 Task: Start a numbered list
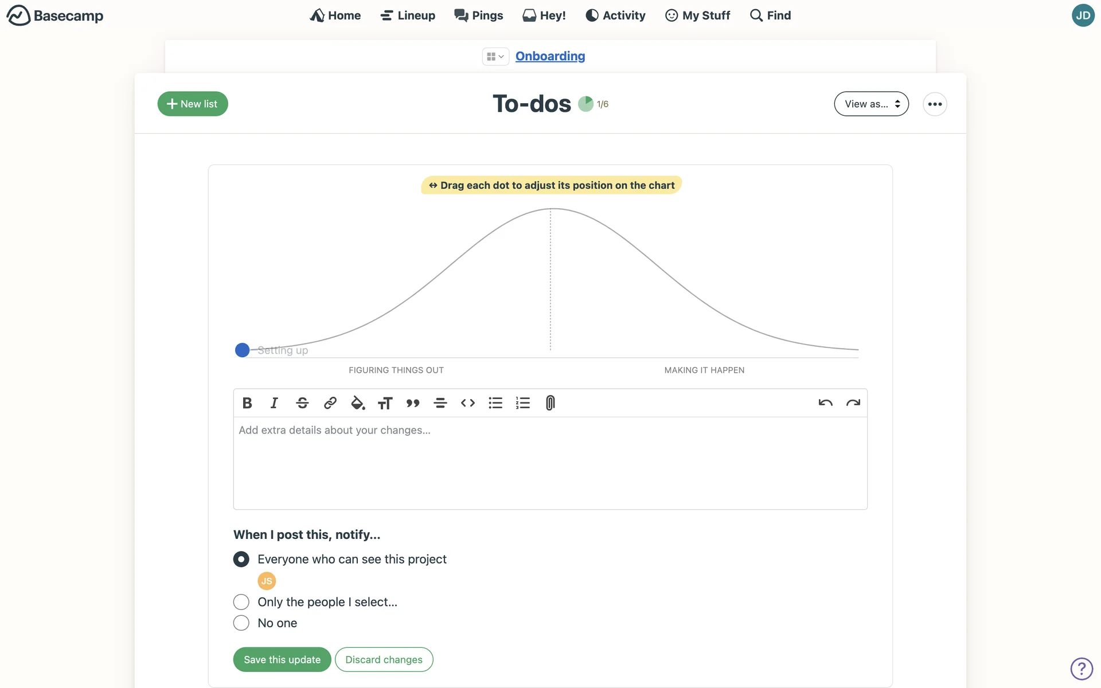point(522,403)
